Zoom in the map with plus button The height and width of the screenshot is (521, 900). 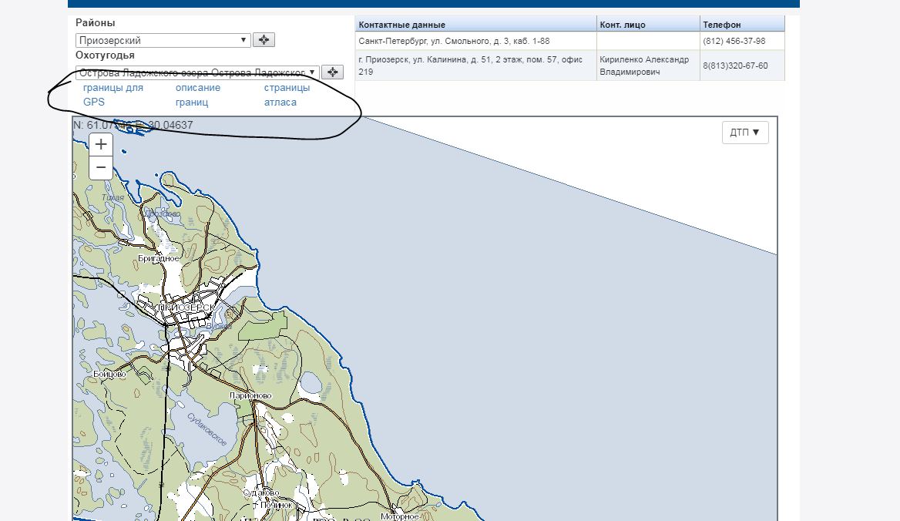101,144
